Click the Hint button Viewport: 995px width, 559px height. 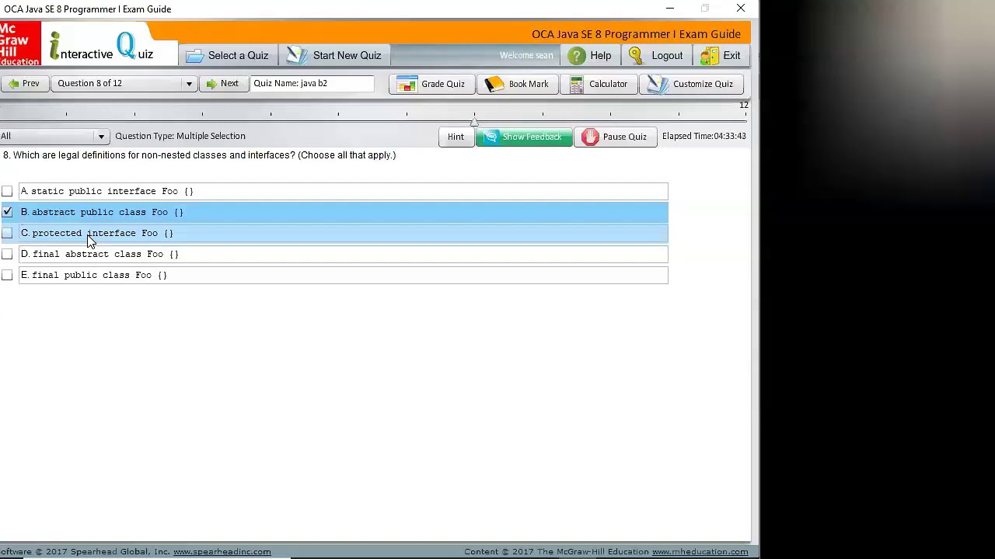pyautogui.click(x=456, y=137)
